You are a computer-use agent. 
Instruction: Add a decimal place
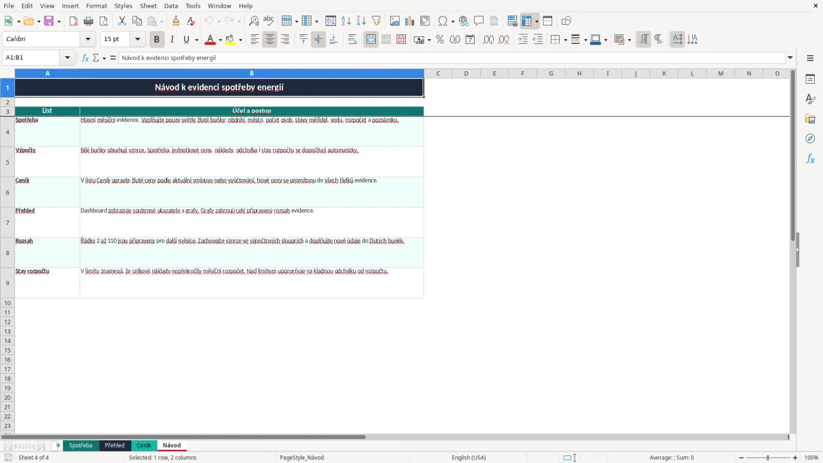point(488,40)
